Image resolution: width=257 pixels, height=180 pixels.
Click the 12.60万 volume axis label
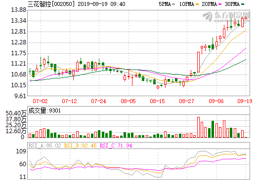[x=16, y=131]
